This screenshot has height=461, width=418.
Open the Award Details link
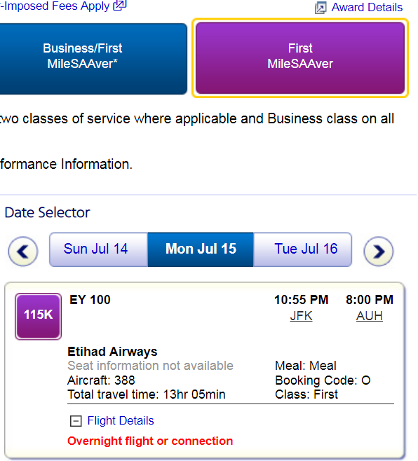(367, 7)
